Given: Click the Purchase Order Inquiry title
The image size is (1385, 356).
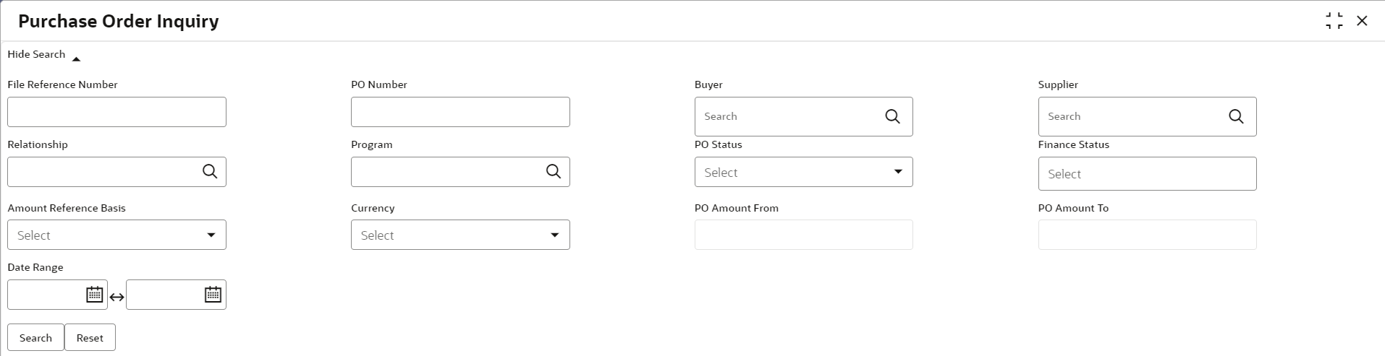Looking at the screenshot, I should click(119, 22).
